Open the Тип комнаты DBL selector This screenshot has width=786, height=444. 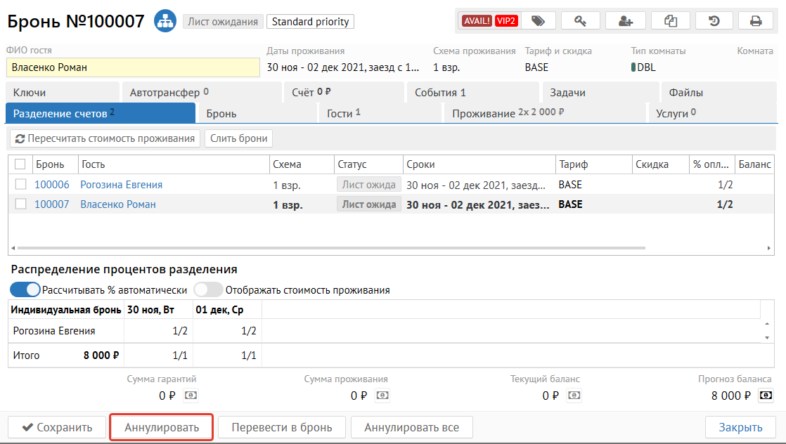pos(647,67)
